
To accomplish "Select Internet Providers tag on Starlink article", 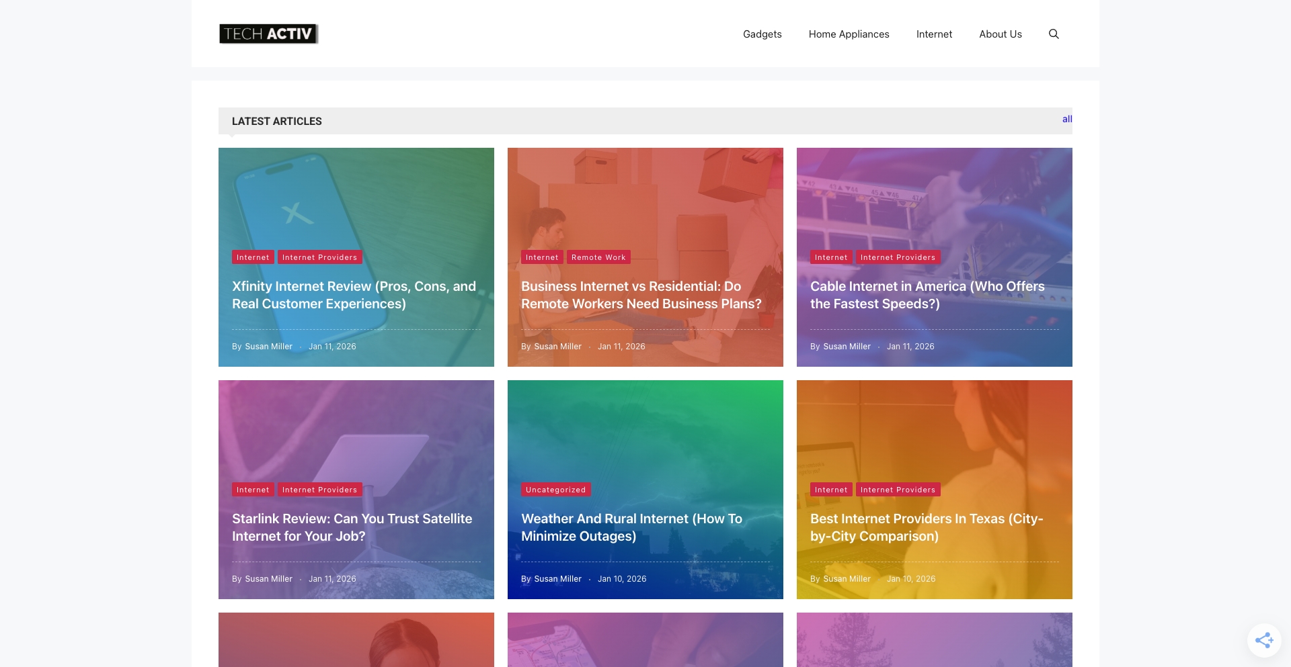I will pos(319,489).
